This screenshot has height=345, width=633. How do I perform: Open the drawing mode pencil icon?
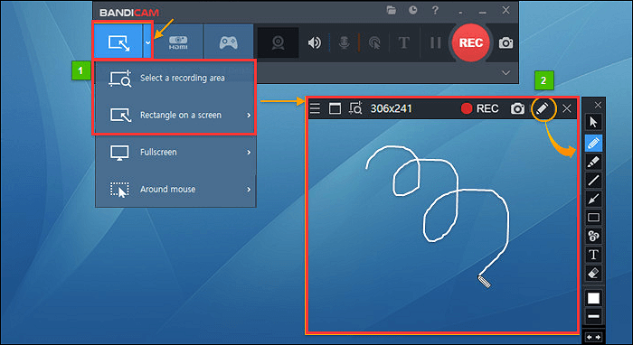tap(543, 108)
